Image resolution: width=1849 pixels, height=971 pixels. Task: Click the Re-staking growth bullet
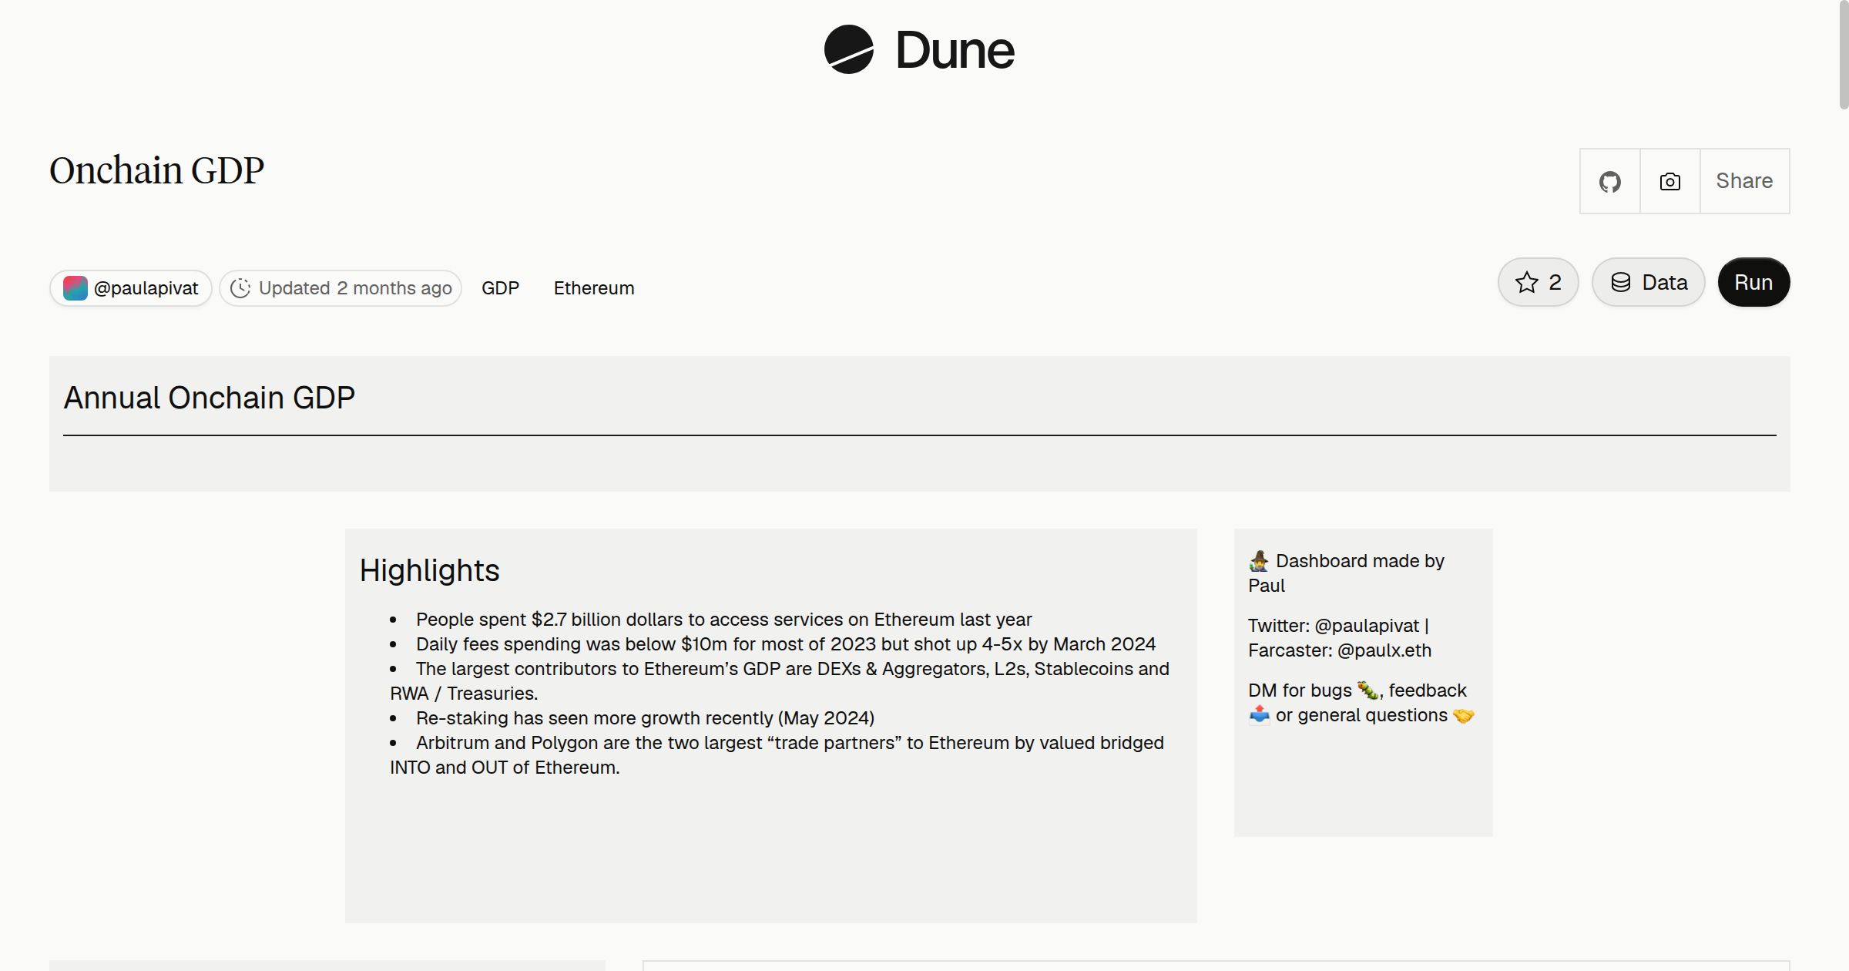click(x=645, y=718)
